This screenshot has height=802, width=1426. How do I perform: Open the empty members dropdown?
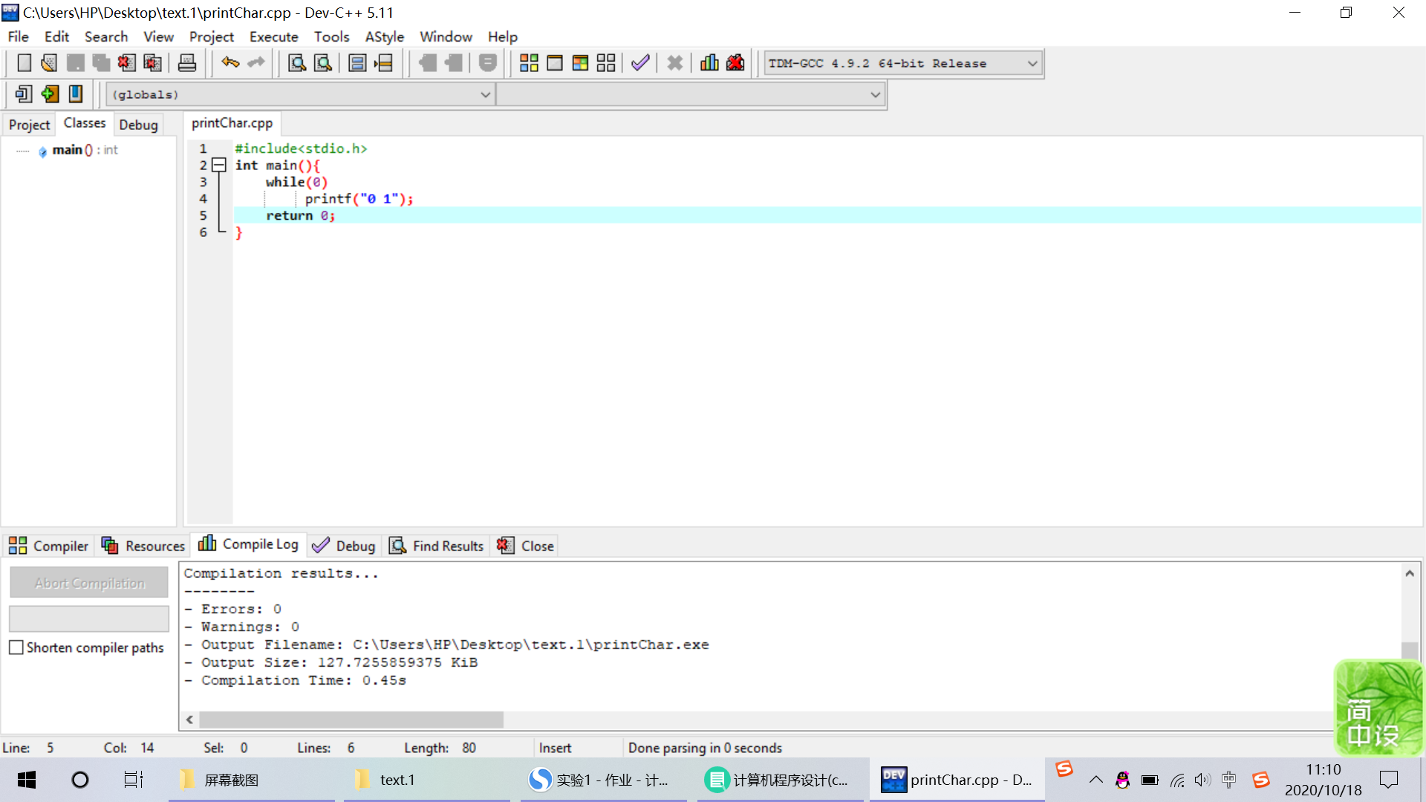(x=875, y=94)
